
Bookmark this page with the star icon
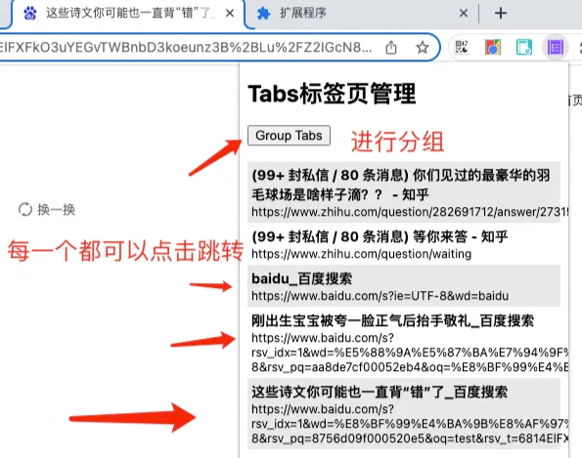pyautogui.click(x=422, y=48)
